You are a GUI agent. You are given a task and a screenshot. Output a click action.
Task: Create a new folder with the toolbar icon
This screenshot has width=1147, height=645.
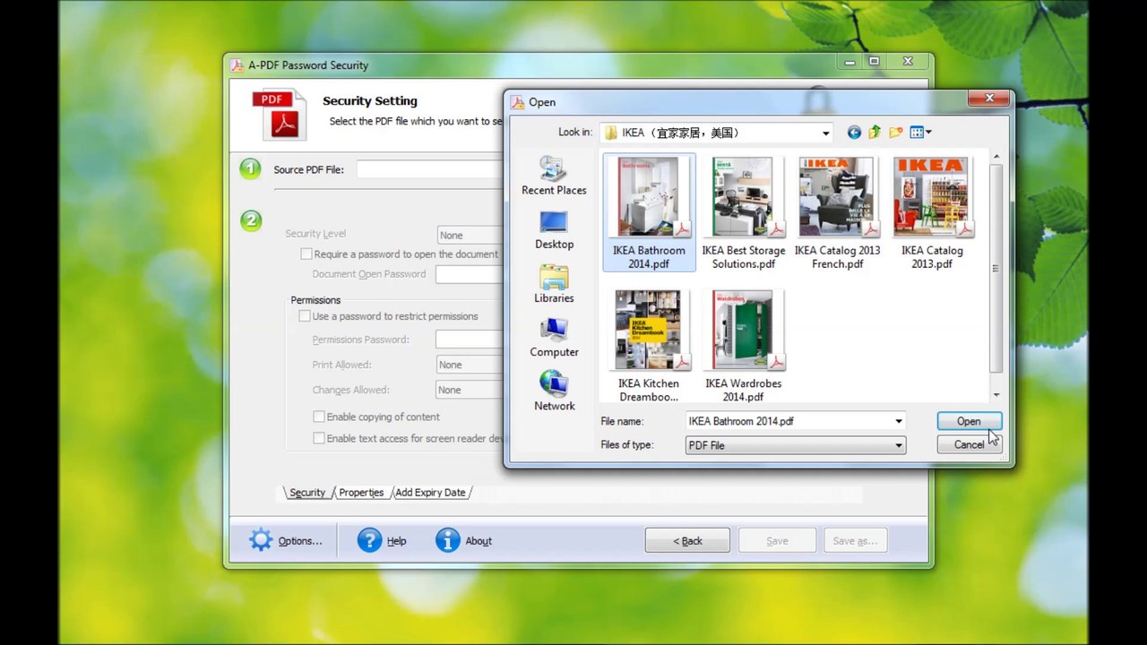[895, 133]
